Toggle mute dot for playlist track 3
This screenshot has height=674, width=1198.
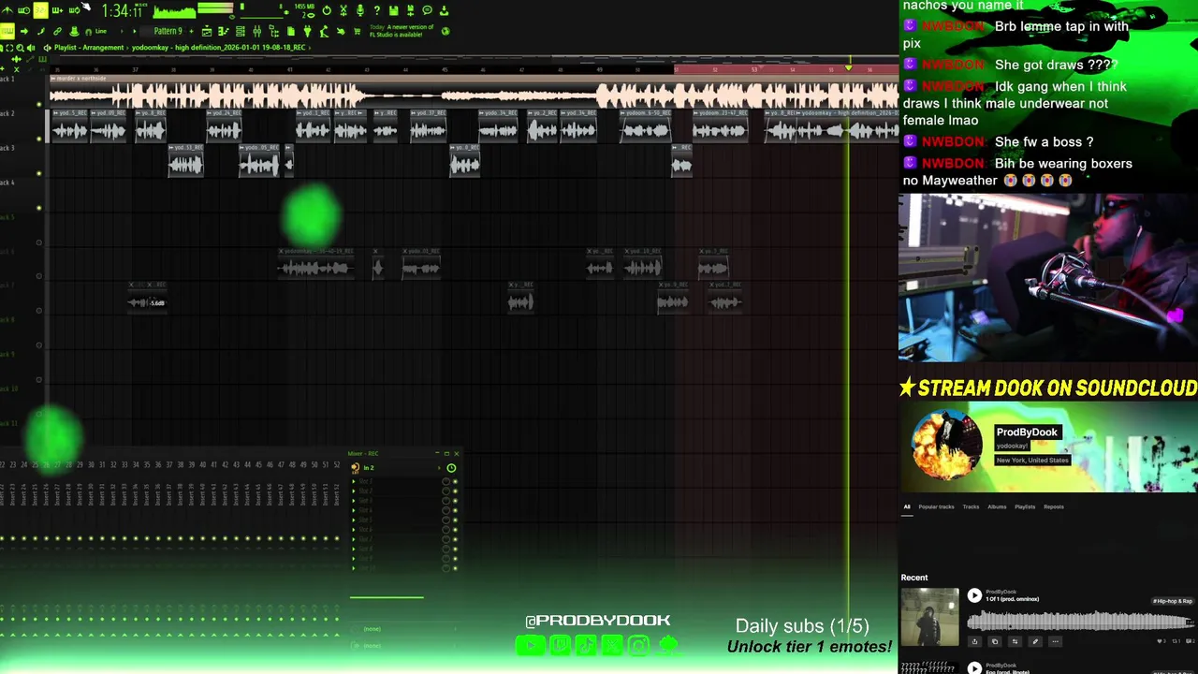click(x=39, y=173)
